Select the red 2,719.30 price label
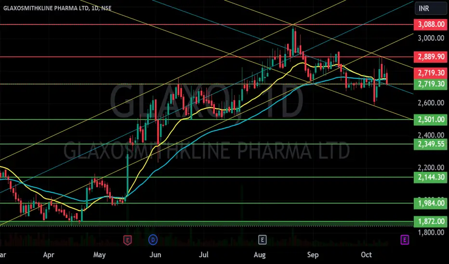This screenshot has width=449, height=264. pos(431,73)
